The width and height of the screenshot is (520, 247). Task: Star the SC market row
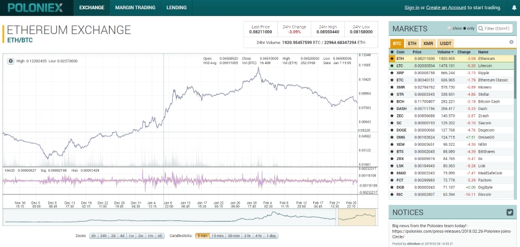click(392, 123)
